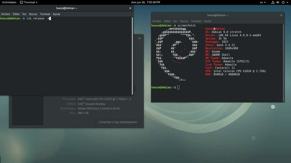Open the Terminal app menu in top bar

tap(29, 2)
